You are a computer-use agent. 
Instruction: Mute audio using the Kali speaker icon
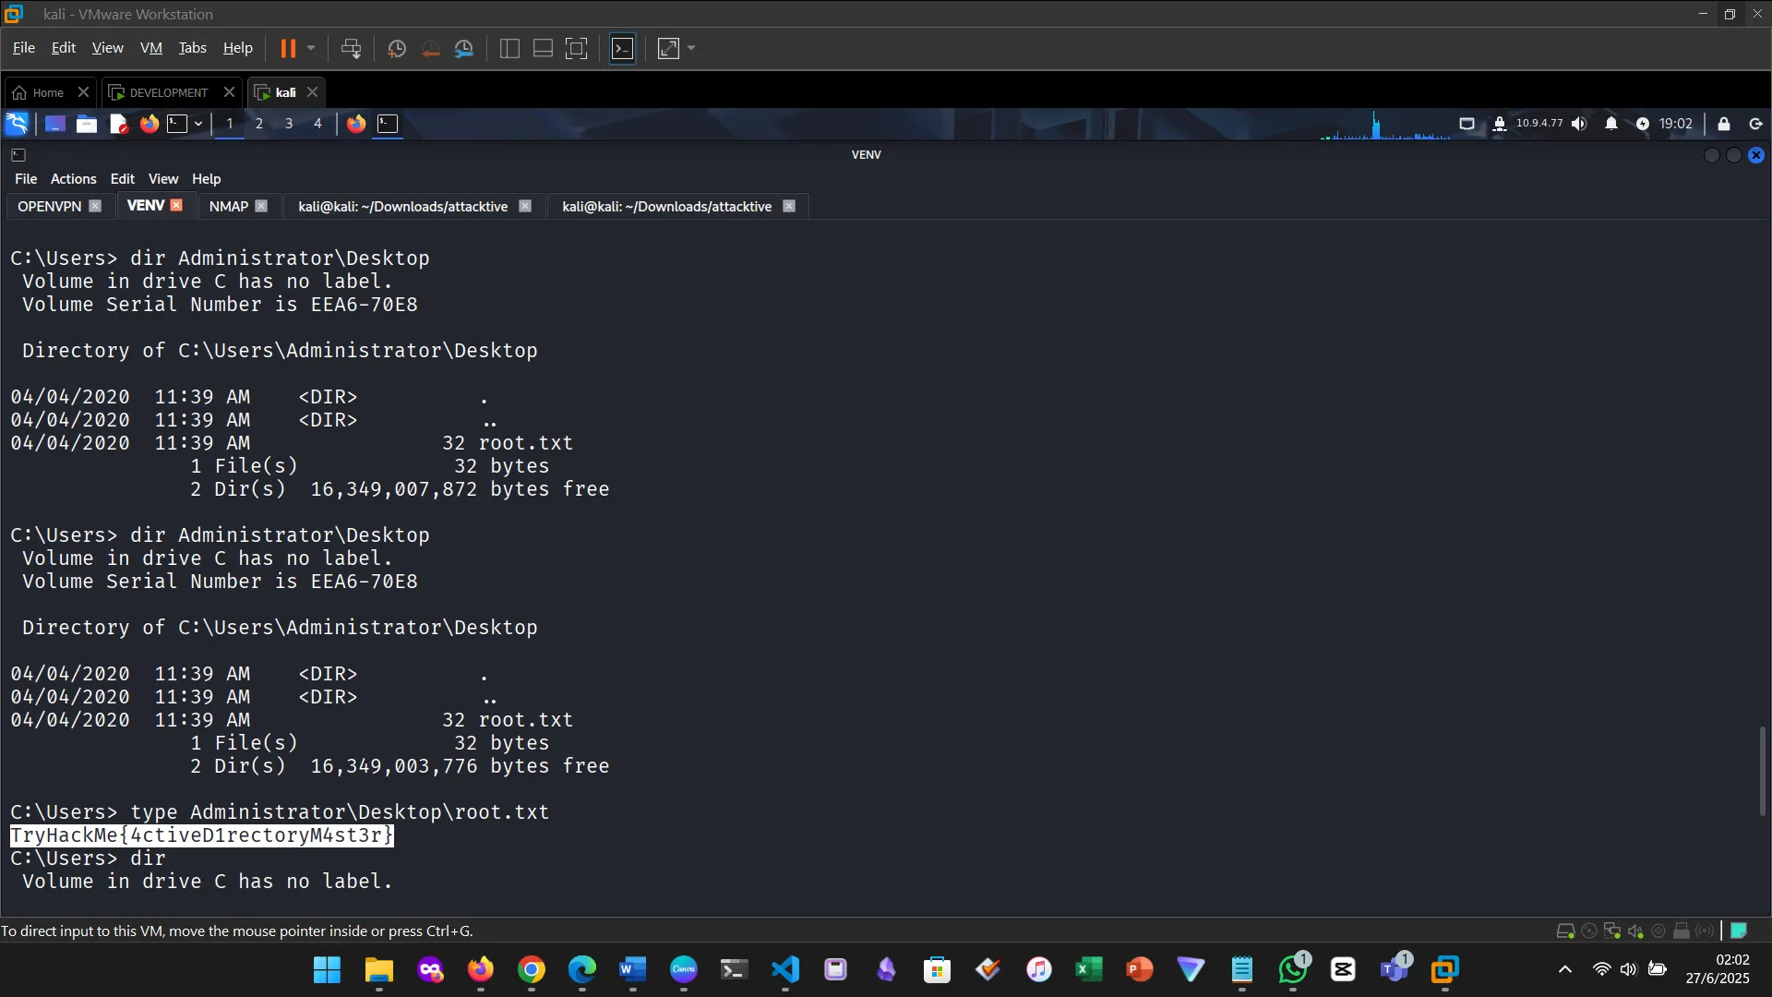(x=1579, y=124)
